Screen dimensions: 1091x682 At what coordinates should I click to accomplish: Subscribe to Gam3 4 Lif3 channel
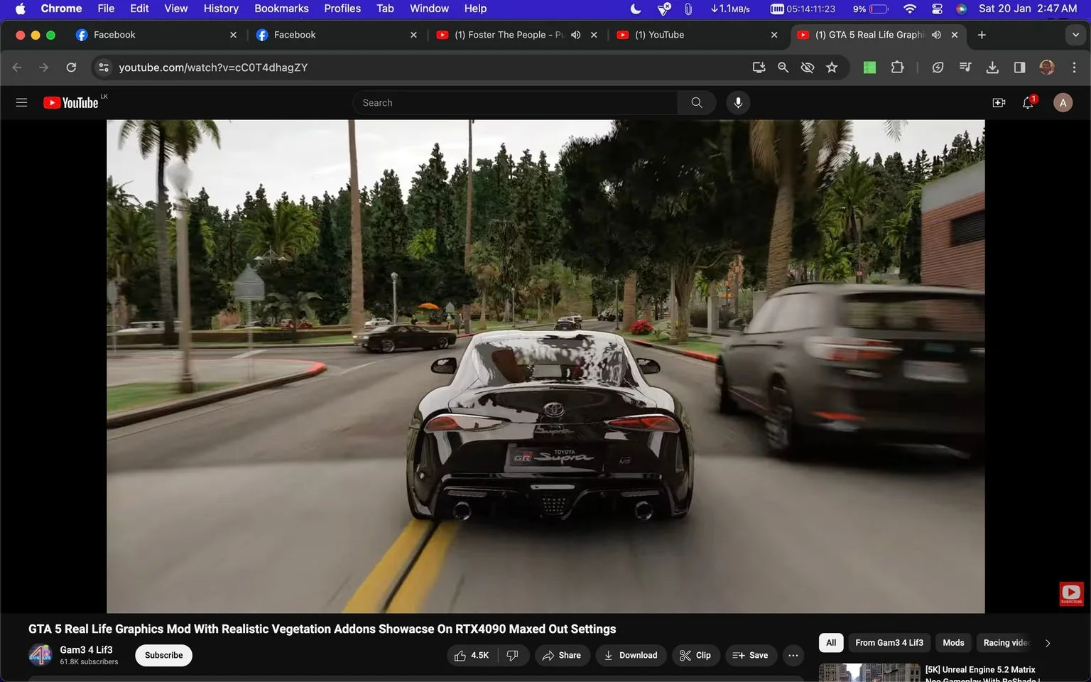pyautogui.click(x=163, y=656)
